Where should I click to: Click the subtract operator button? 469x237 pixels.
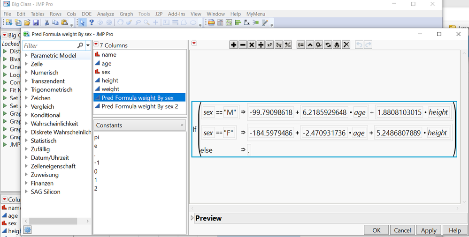242,44
